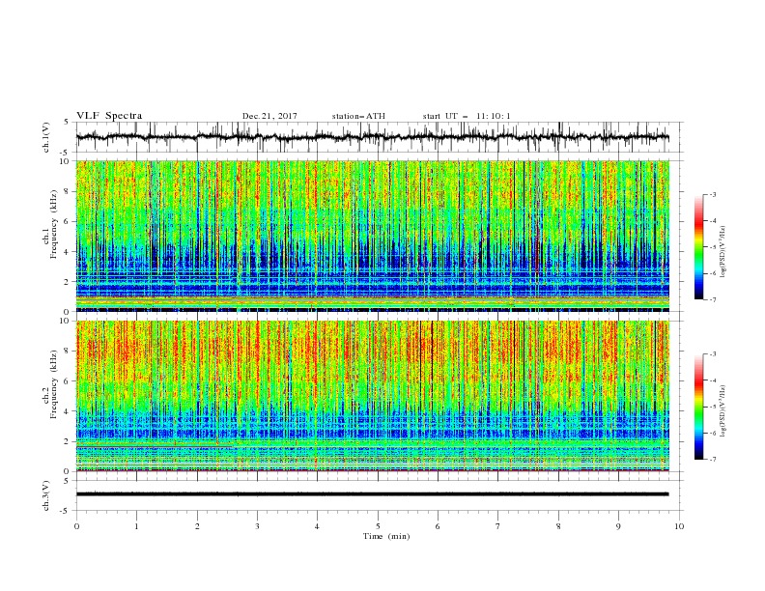Click the ch.1 "Frequency (kHz)" axis label
765x591 pixels.
[x=54, y=225]
